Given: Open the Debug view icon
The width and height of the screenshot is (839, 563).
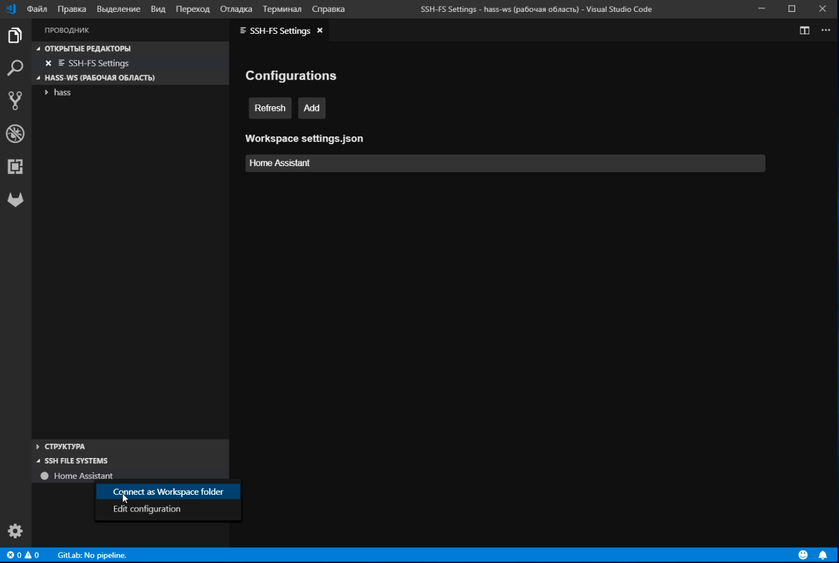Looking at the screenshot, I should (x=15, y=133).
